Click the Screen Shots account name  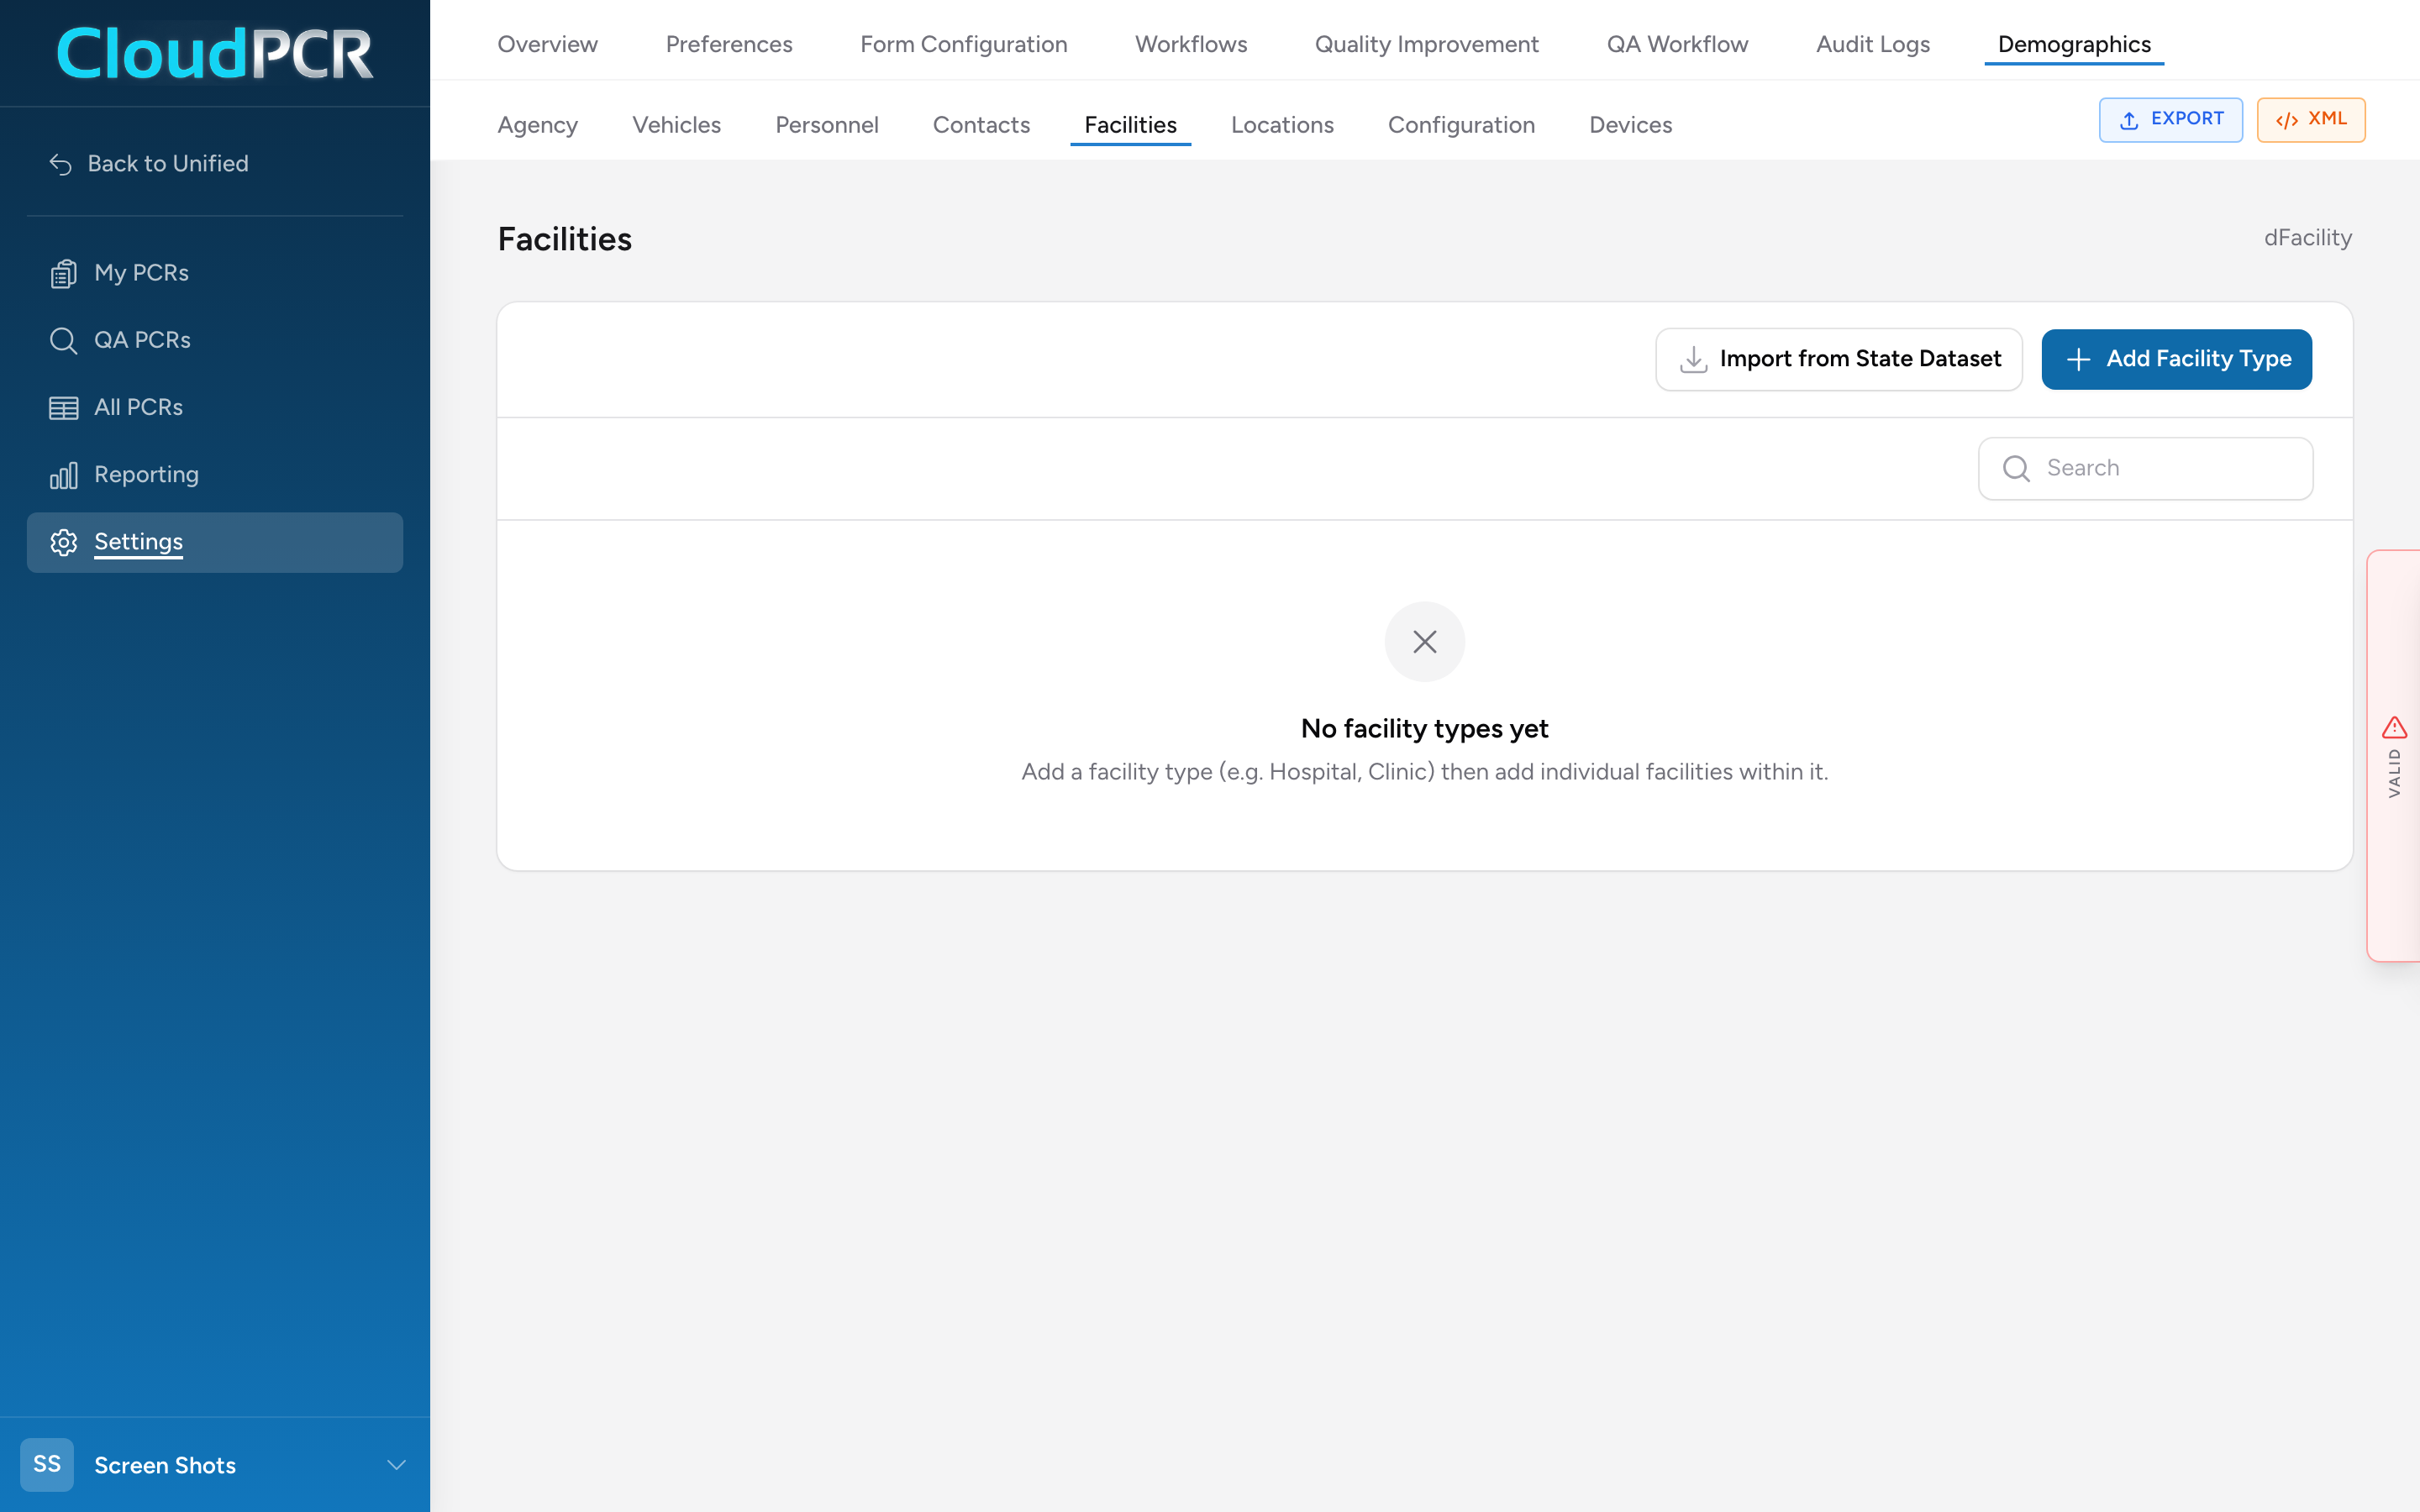165,1465
